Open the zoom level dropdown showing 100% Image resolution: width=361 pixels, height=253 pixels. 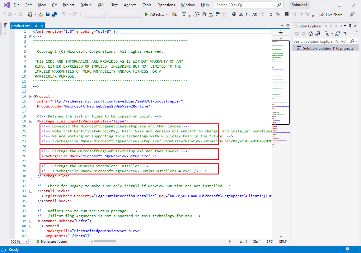(x=19, y=241)
